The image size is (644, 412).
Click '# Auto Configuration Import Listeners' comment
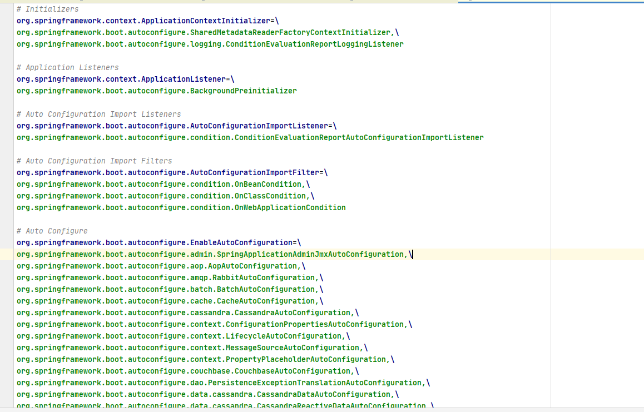point(99,115)
